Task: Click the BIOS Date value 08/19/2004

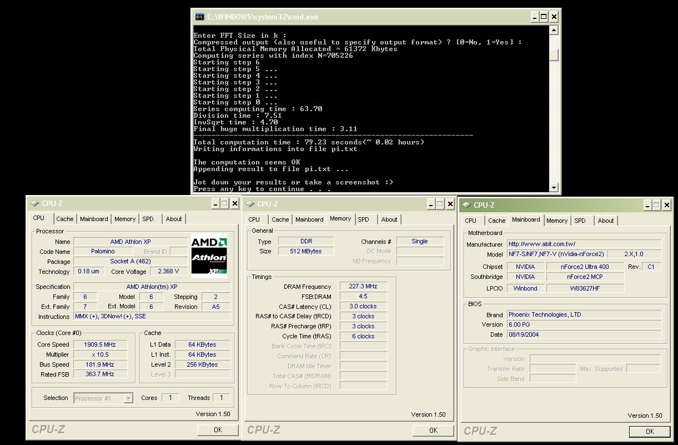Action: point(584,334)
